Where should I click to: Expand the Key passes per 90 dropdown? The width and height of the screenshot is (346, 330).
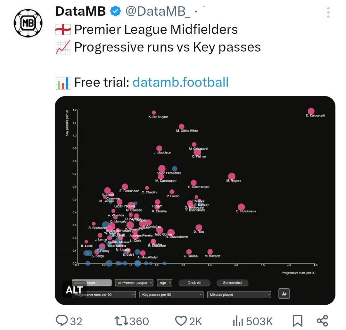click(171, 295)
